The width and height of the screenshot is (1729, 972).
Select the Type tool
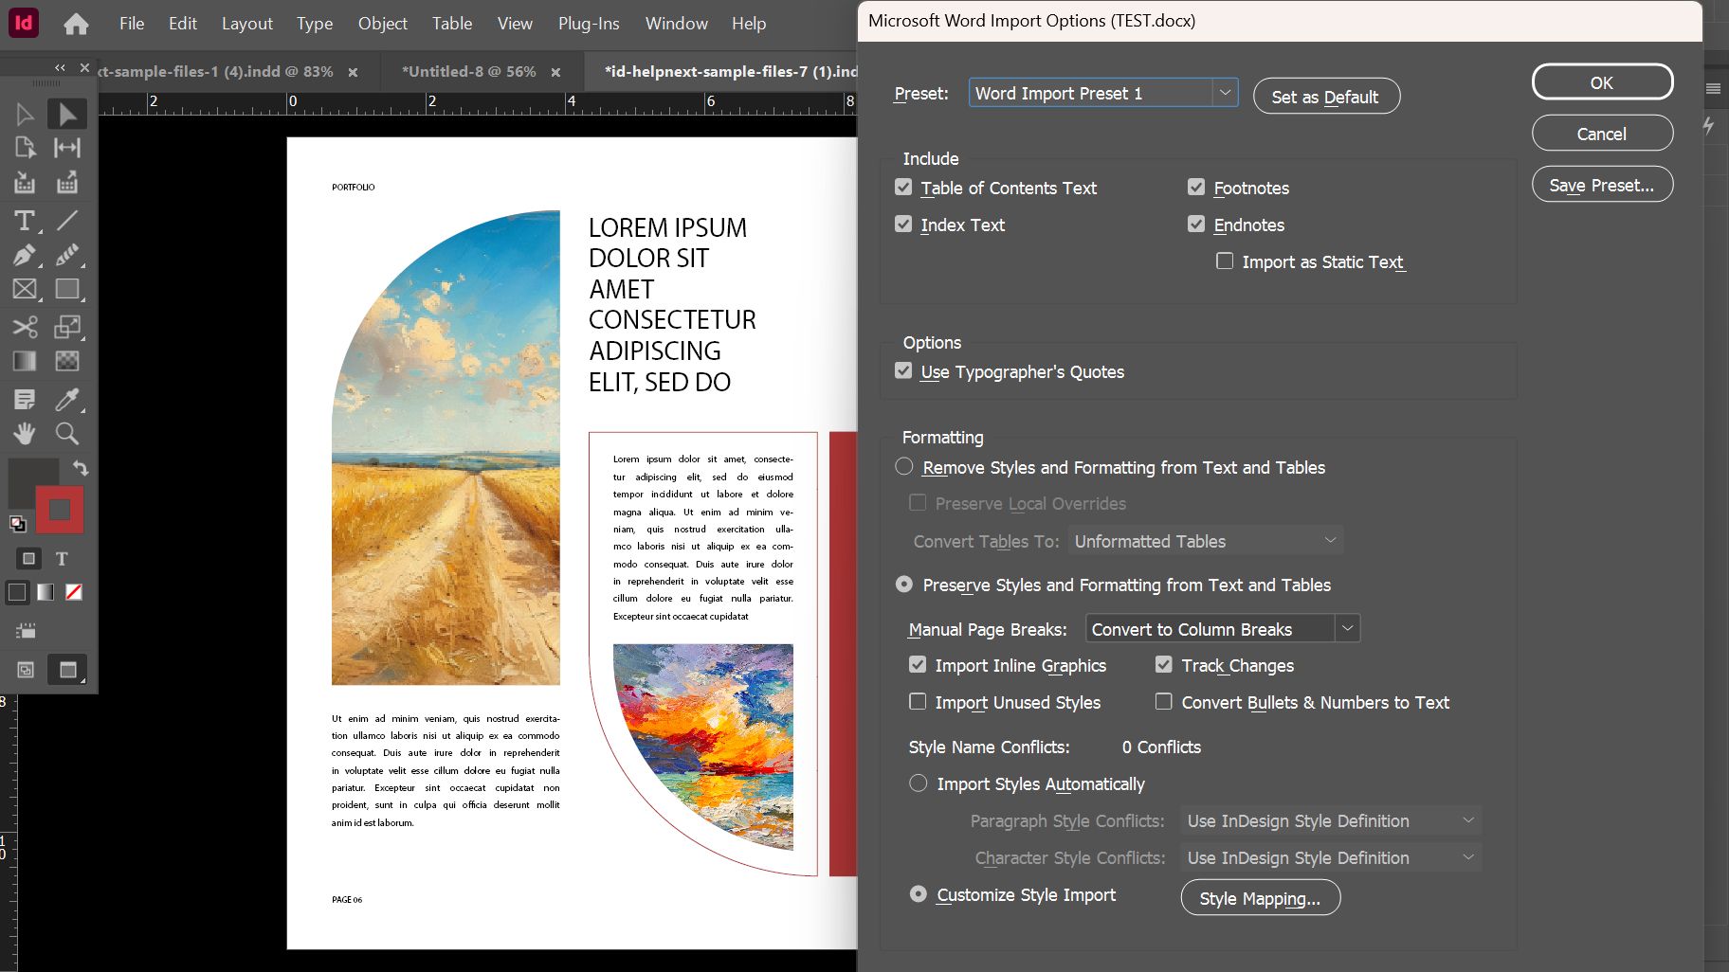(25, 221)
